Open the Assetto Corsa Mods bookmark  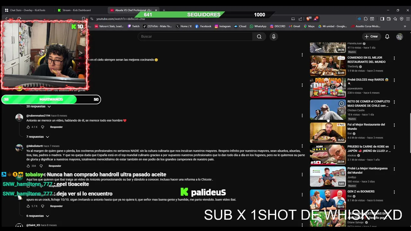click(365, 26)
